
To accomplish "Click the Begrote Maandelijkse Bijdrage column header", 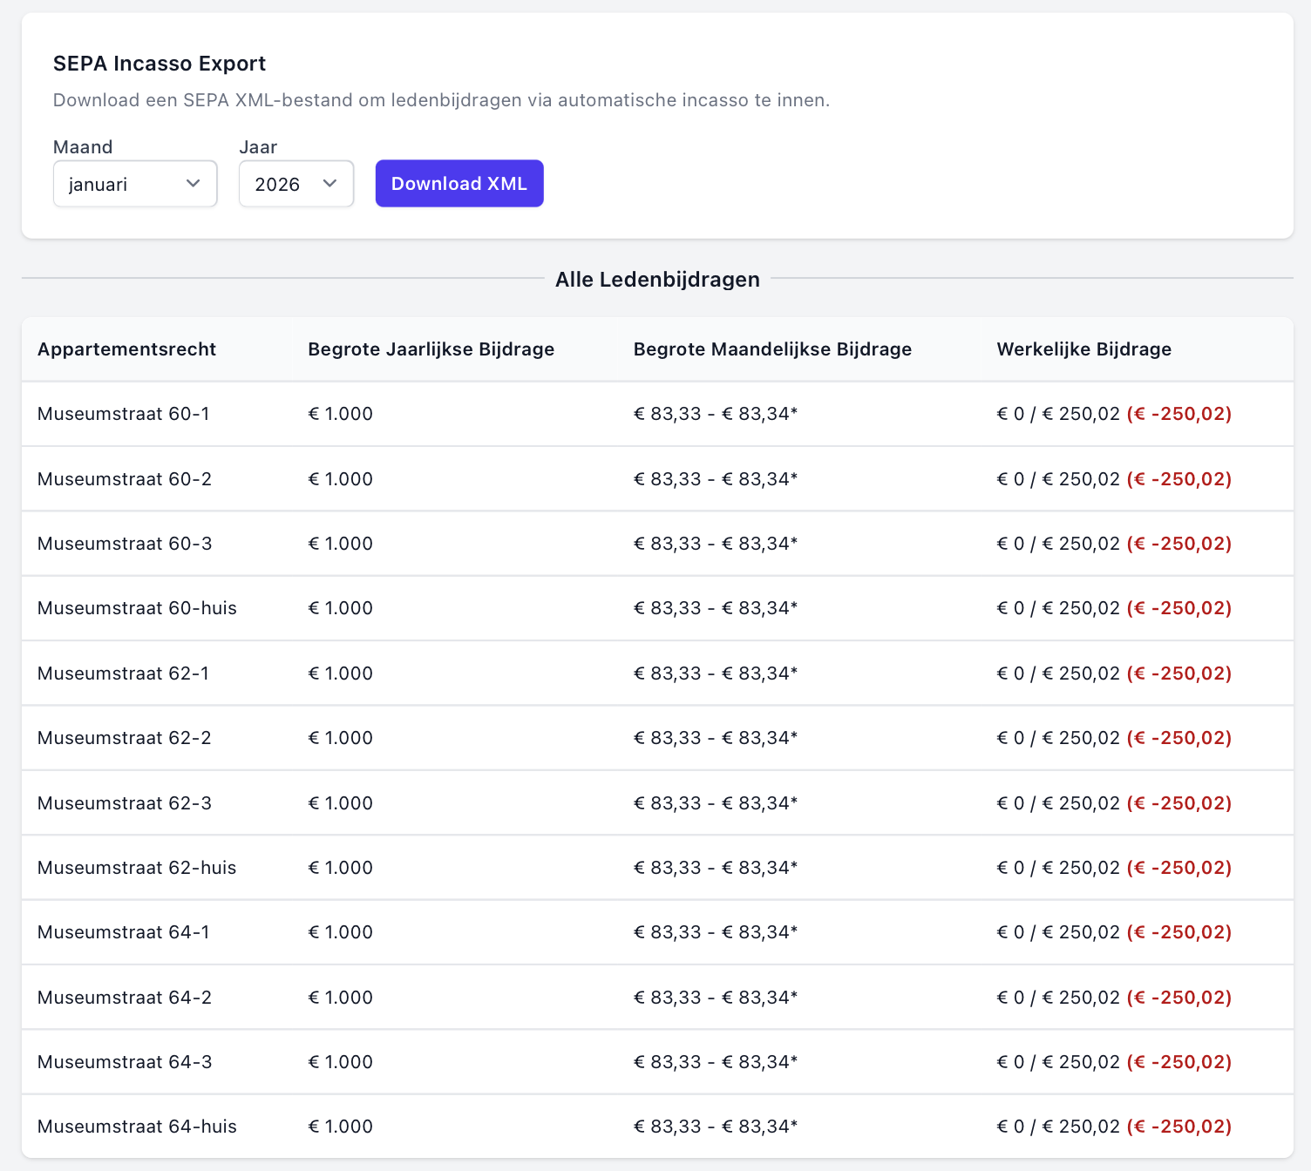I will pos(772,349).
